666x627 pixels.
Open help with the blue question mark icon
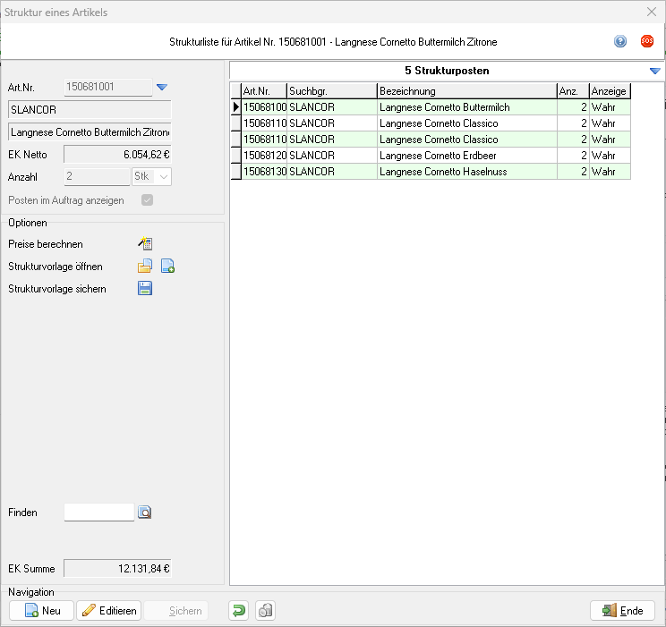tap(620, 41)
